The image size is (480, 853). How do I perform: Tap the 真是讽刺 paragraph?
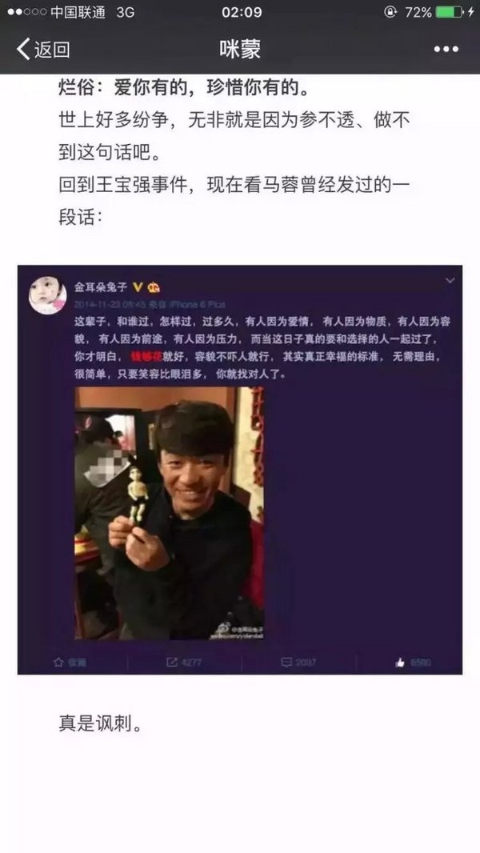click(100, 725)
